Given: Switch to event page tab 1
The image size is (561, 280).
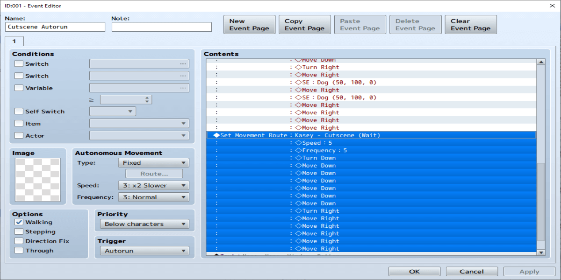Looking at the screenshot, I should [14, 41].
